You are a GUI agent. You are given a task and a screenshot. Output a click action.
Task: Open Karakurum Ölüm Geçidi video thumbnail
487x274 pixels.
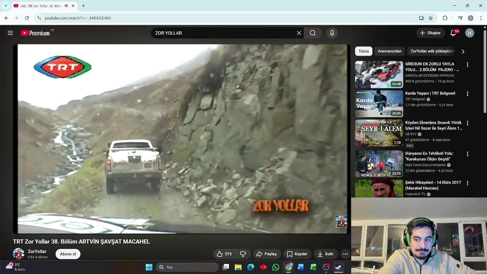click(x=379, y=164)
